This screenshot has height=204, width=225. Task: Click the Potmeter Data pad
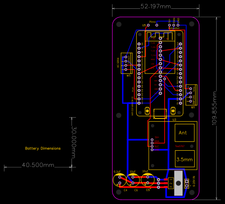pyautogui.click(x=174, y=25)
